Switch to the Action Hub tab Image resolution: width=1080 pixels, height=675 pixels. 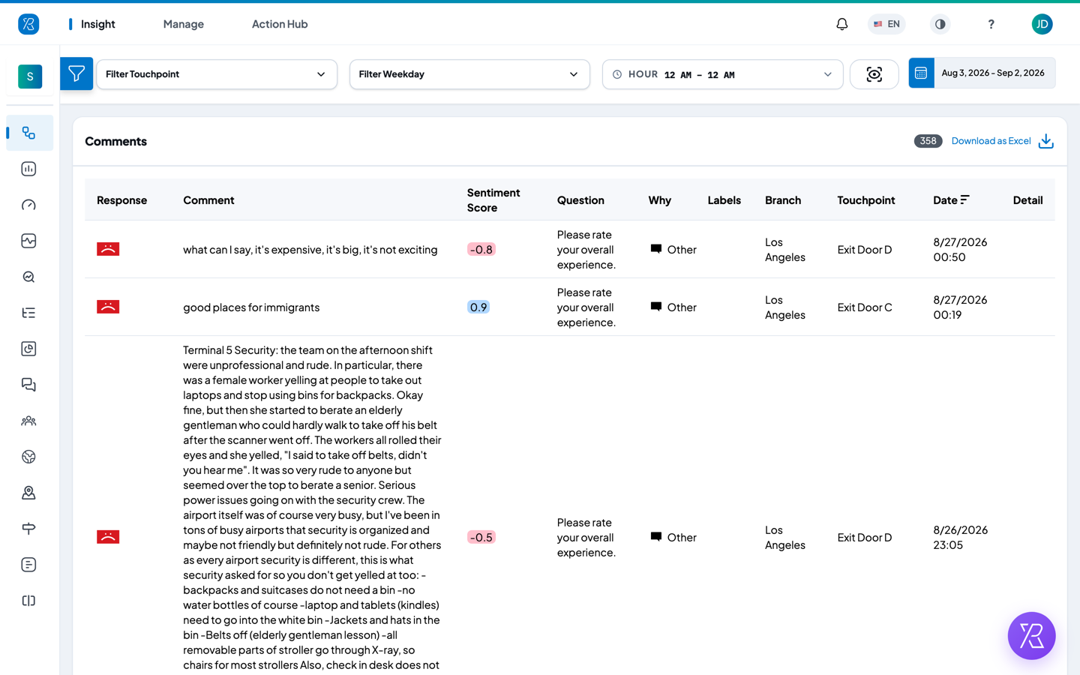click(x=280, y=24)
